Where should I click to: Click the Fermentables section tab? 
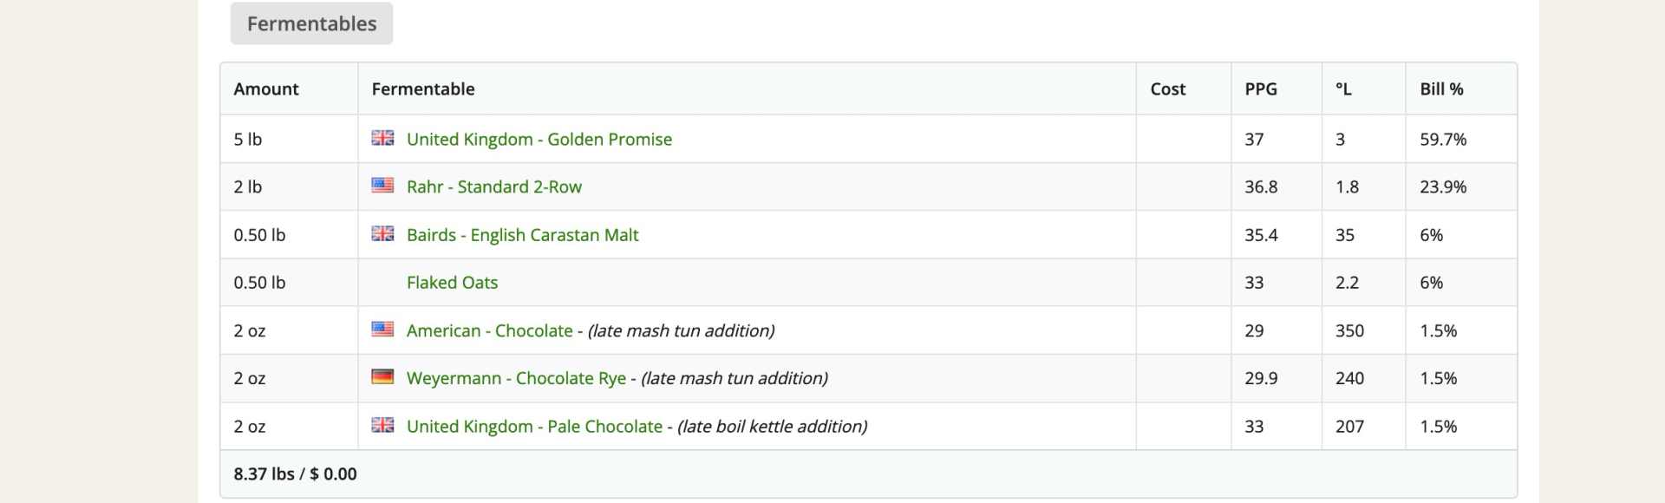pos(311,23)
